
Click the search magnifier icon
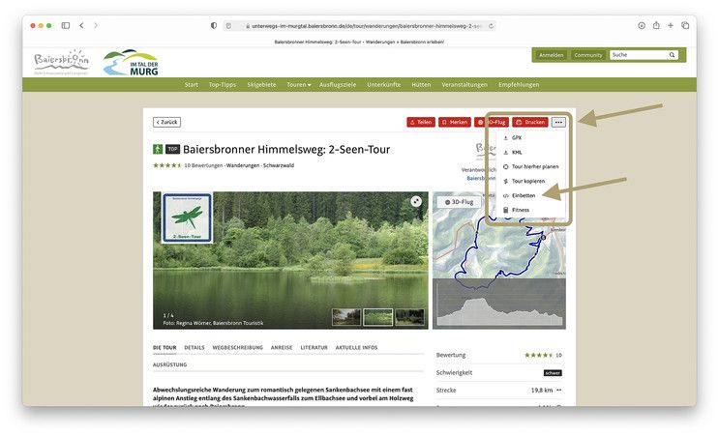pyautogui.click(x=672, y=55)
